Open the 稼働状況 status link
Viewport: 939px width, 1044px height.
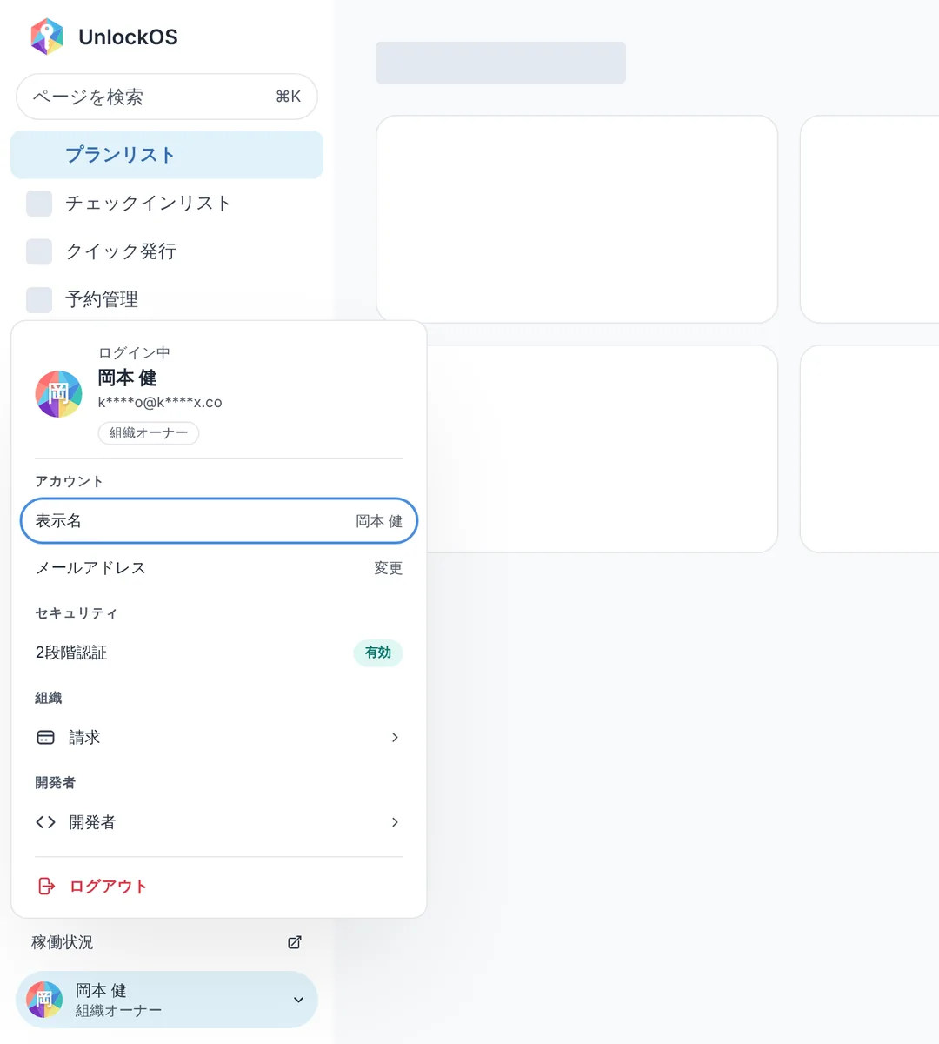[167, 942]
